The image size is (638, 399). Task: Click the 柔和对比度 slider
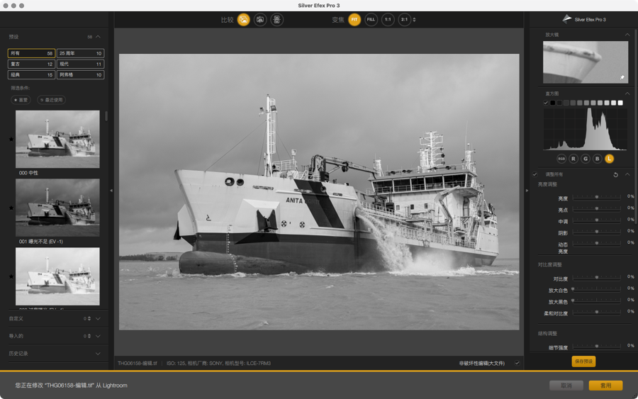tap(596, 313)
